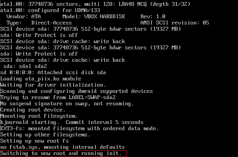Click the 'EXT3-fs: mounted filesystem' line
This screenshot has height=157, width=238.
click(x=79, y=129)
